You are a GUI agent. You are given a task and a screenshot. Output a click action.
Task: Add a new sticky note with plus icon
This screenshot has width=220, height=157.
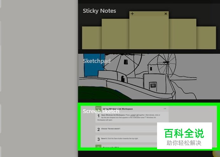pos(132,14)
